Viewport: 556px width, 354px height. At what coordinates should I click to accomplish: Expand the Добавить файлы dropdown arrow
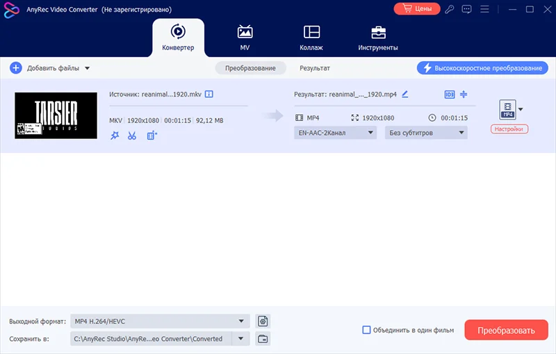88,68
